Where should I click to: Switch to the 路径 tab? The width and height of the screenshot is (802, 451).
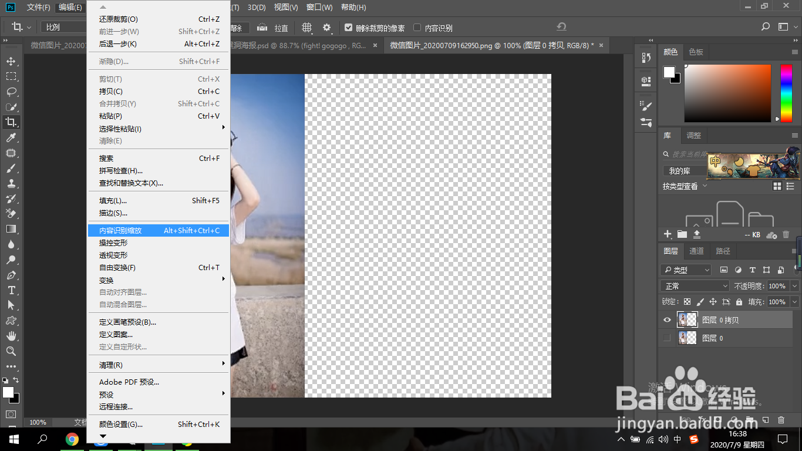[x=723, y=251]
